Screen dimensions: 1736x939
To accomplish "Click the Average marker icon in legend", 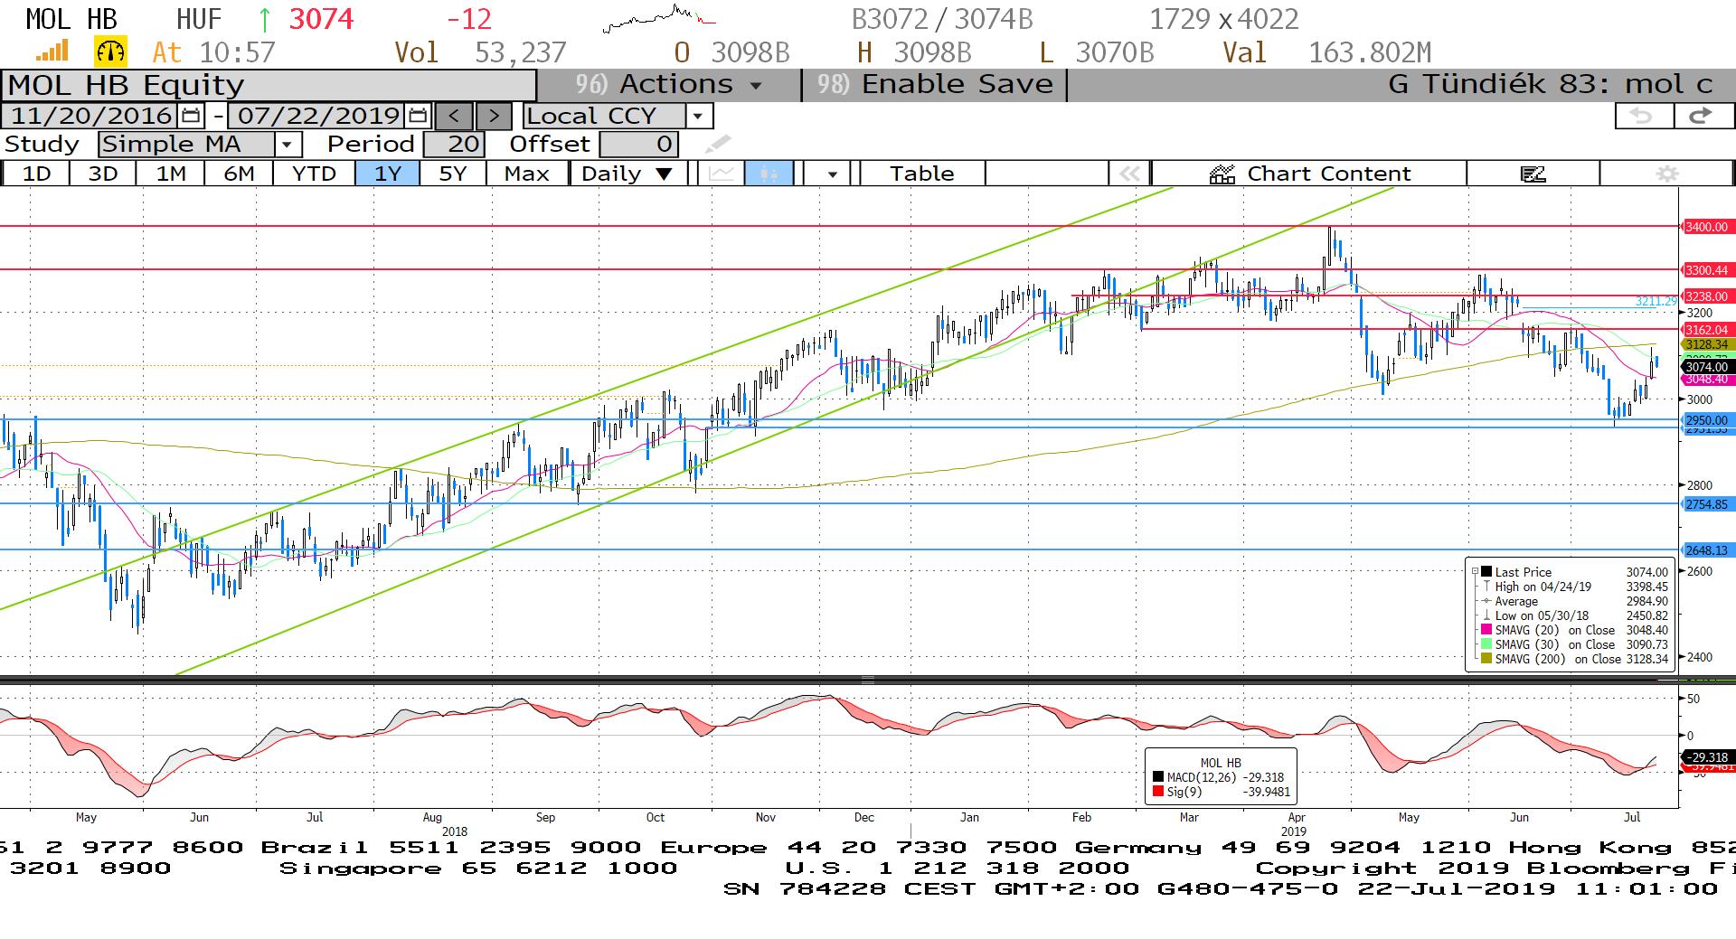I will pos(1486,601).
